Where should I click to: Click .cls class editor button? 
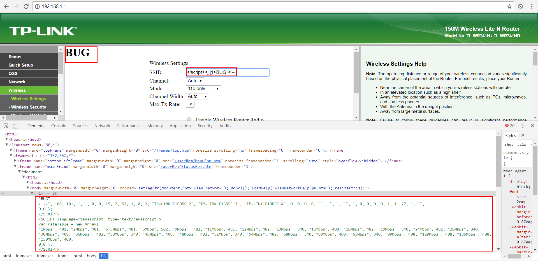(522, 145)
